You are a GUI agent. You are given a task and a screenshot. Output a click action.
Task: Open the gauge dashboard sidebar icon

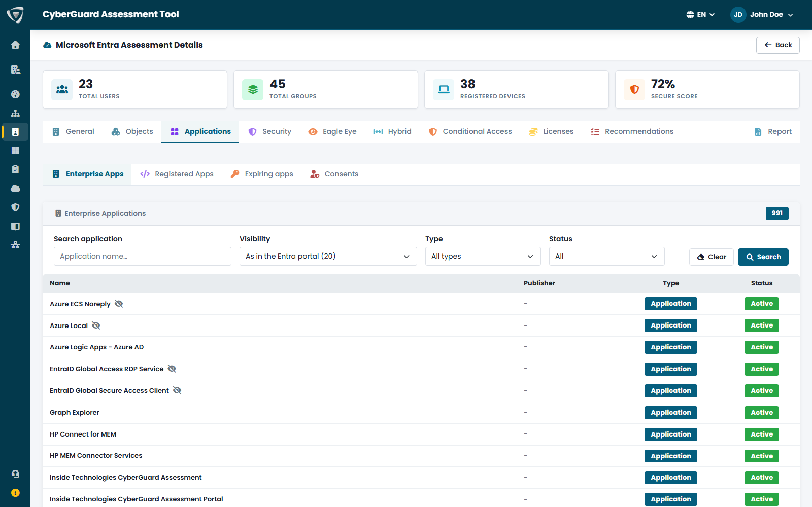point(15,94)
